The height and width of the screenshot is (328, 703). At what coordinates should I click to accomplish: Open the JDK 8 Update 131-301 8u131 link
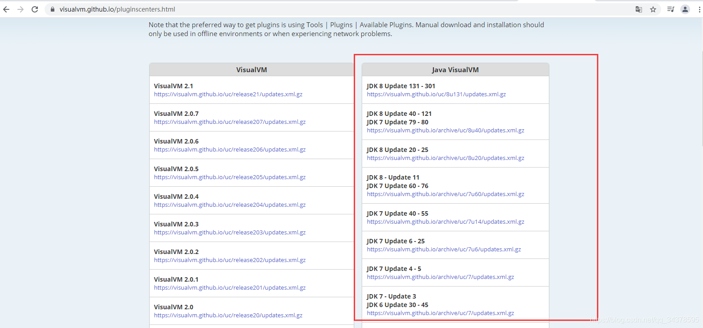coord(437,94)
